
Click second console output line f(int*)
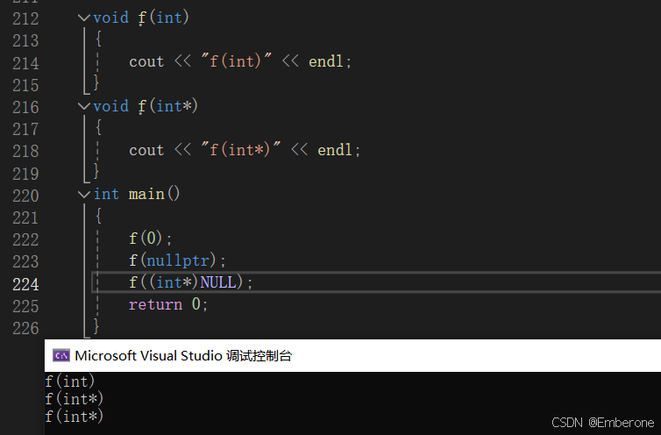click(75, 399)
